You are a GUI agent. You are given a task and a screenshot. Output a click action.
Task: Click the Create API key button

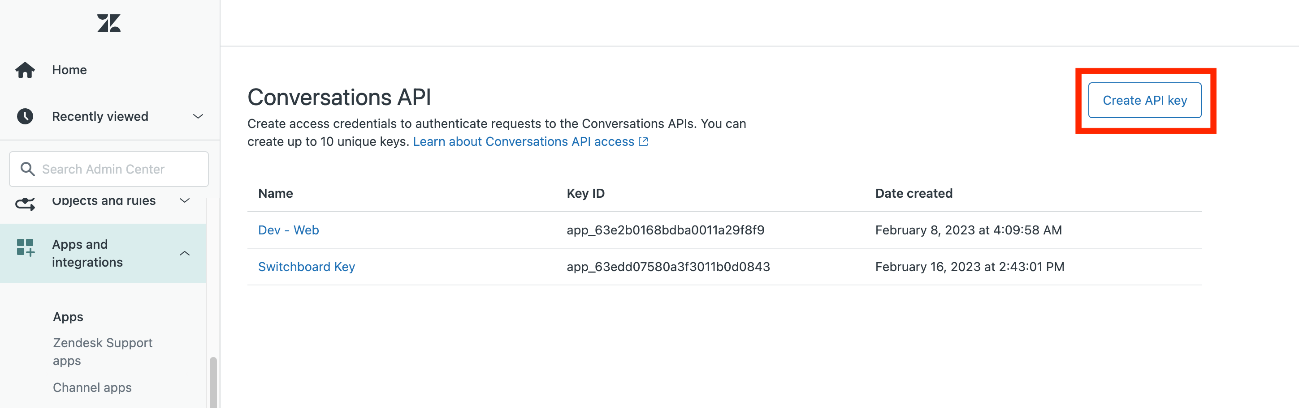(x=1145, y=100)
